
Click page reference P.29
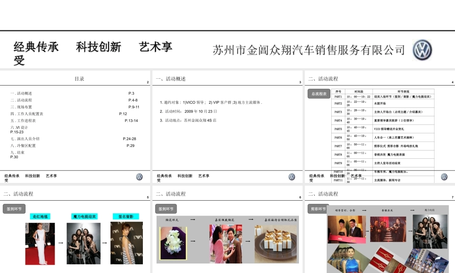[131, 146]
